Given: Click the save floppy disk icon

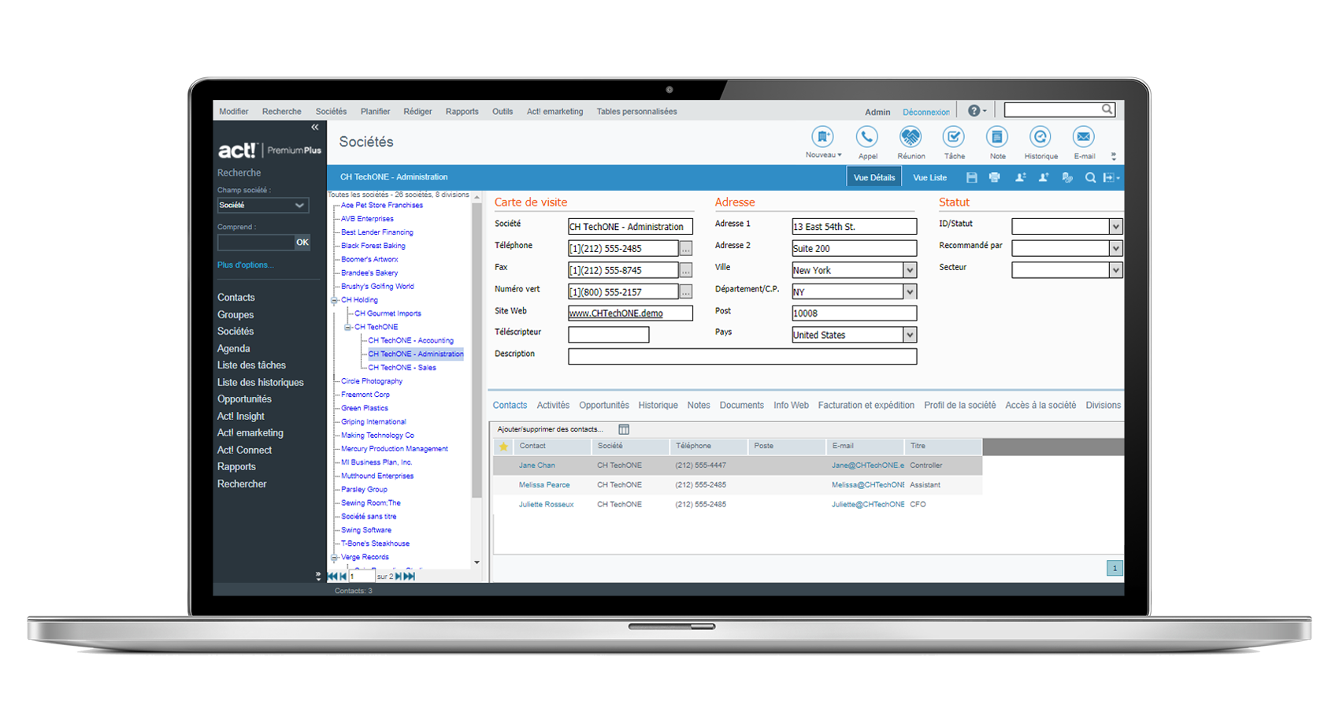Looking at the screenshot, I should [972, 178].
